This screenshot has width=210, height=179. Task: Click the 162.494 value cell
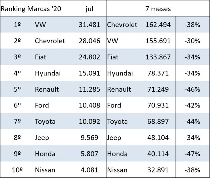(158, 25)
